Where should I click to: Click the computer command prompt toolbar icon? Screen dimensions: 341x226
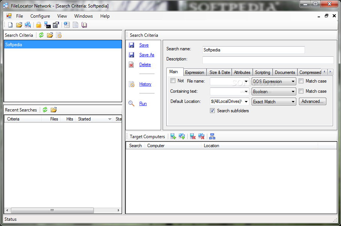click(x=47, y=25)
